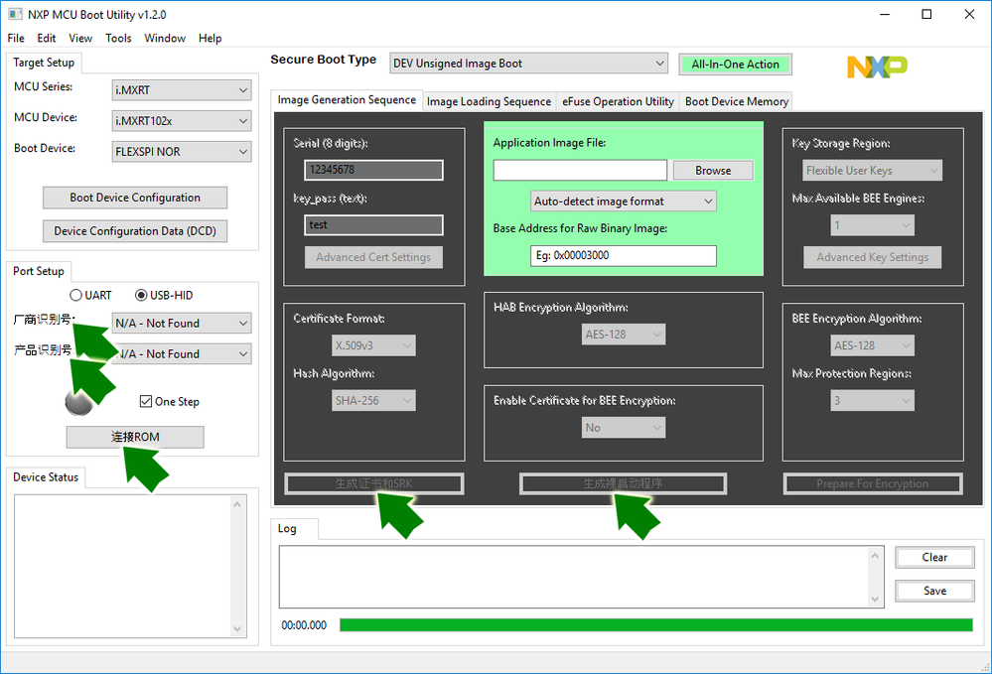Click the gray connection status LED
The image size is (992, 674).
pyautogui.click(x=78, y=402)
